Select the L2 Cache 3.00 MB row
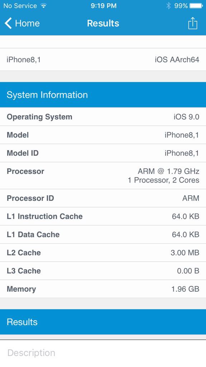This screenshot has height=367, width=206. click(x=103, y=253)
